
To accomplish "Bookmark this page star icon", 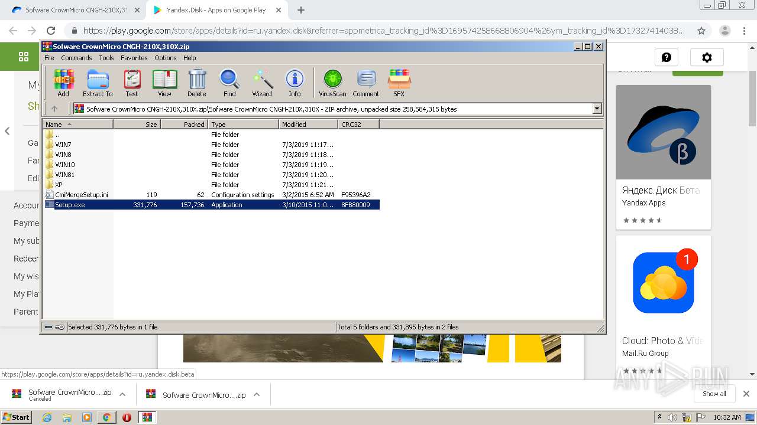I will (701, 31).
